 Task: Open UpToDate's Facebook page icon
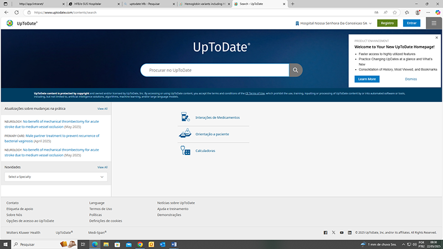pos(325,232)
